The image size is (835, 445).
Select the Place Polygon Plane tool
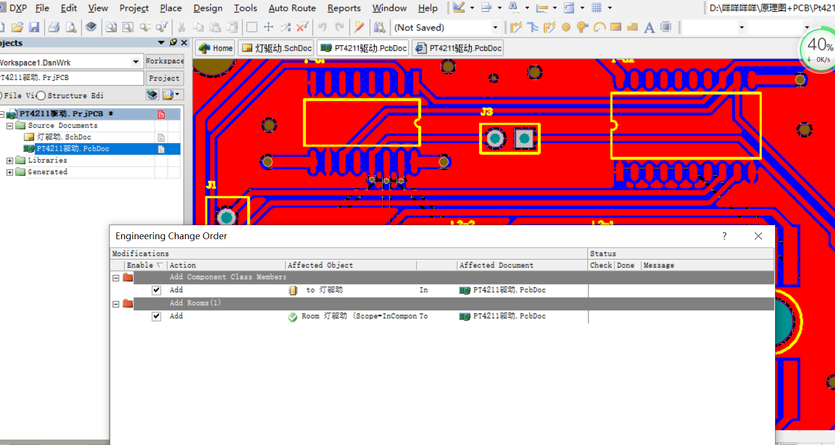[x=633, y=28]
